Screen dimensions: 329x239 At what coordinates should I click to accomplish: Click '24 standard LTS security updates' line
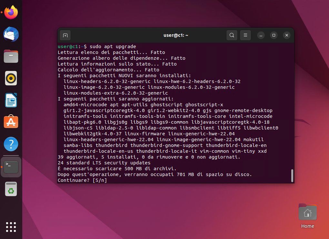click(x=104, y=163)
